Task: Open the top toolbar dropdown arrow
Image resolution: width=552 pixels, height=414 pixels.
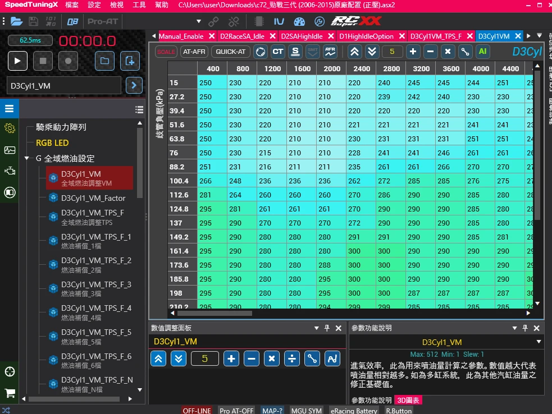Action: (199, 21)
